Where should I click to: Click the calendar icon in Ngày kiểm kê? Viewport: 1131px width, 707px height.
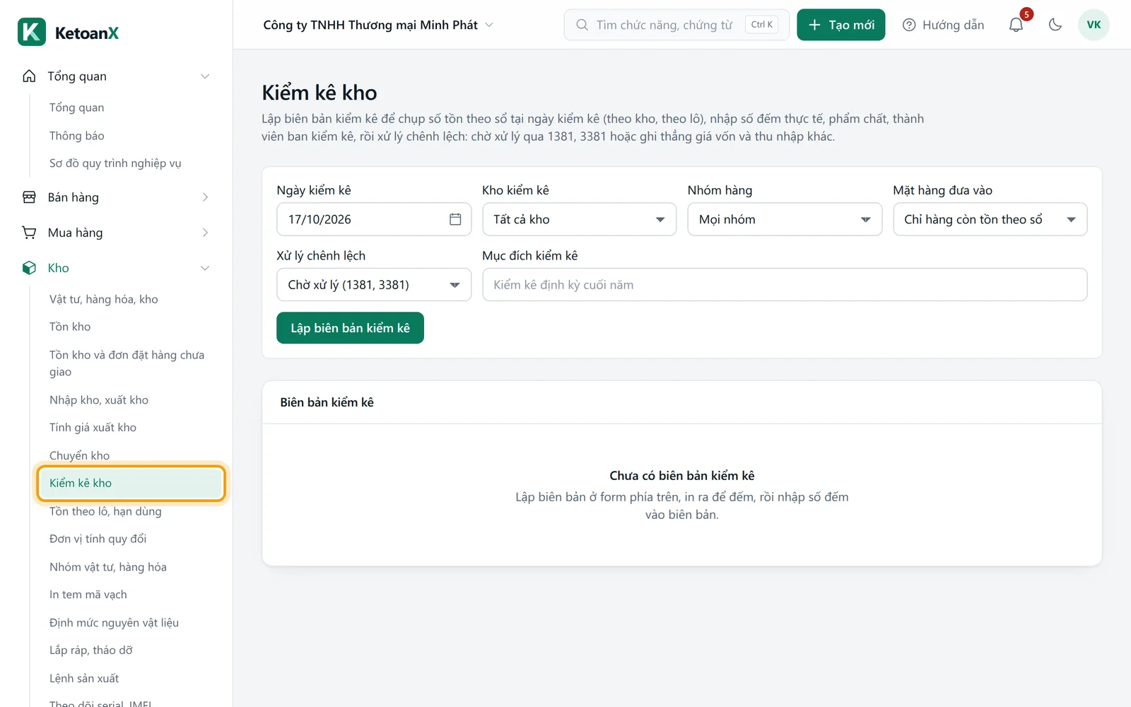tap(455, 219)
